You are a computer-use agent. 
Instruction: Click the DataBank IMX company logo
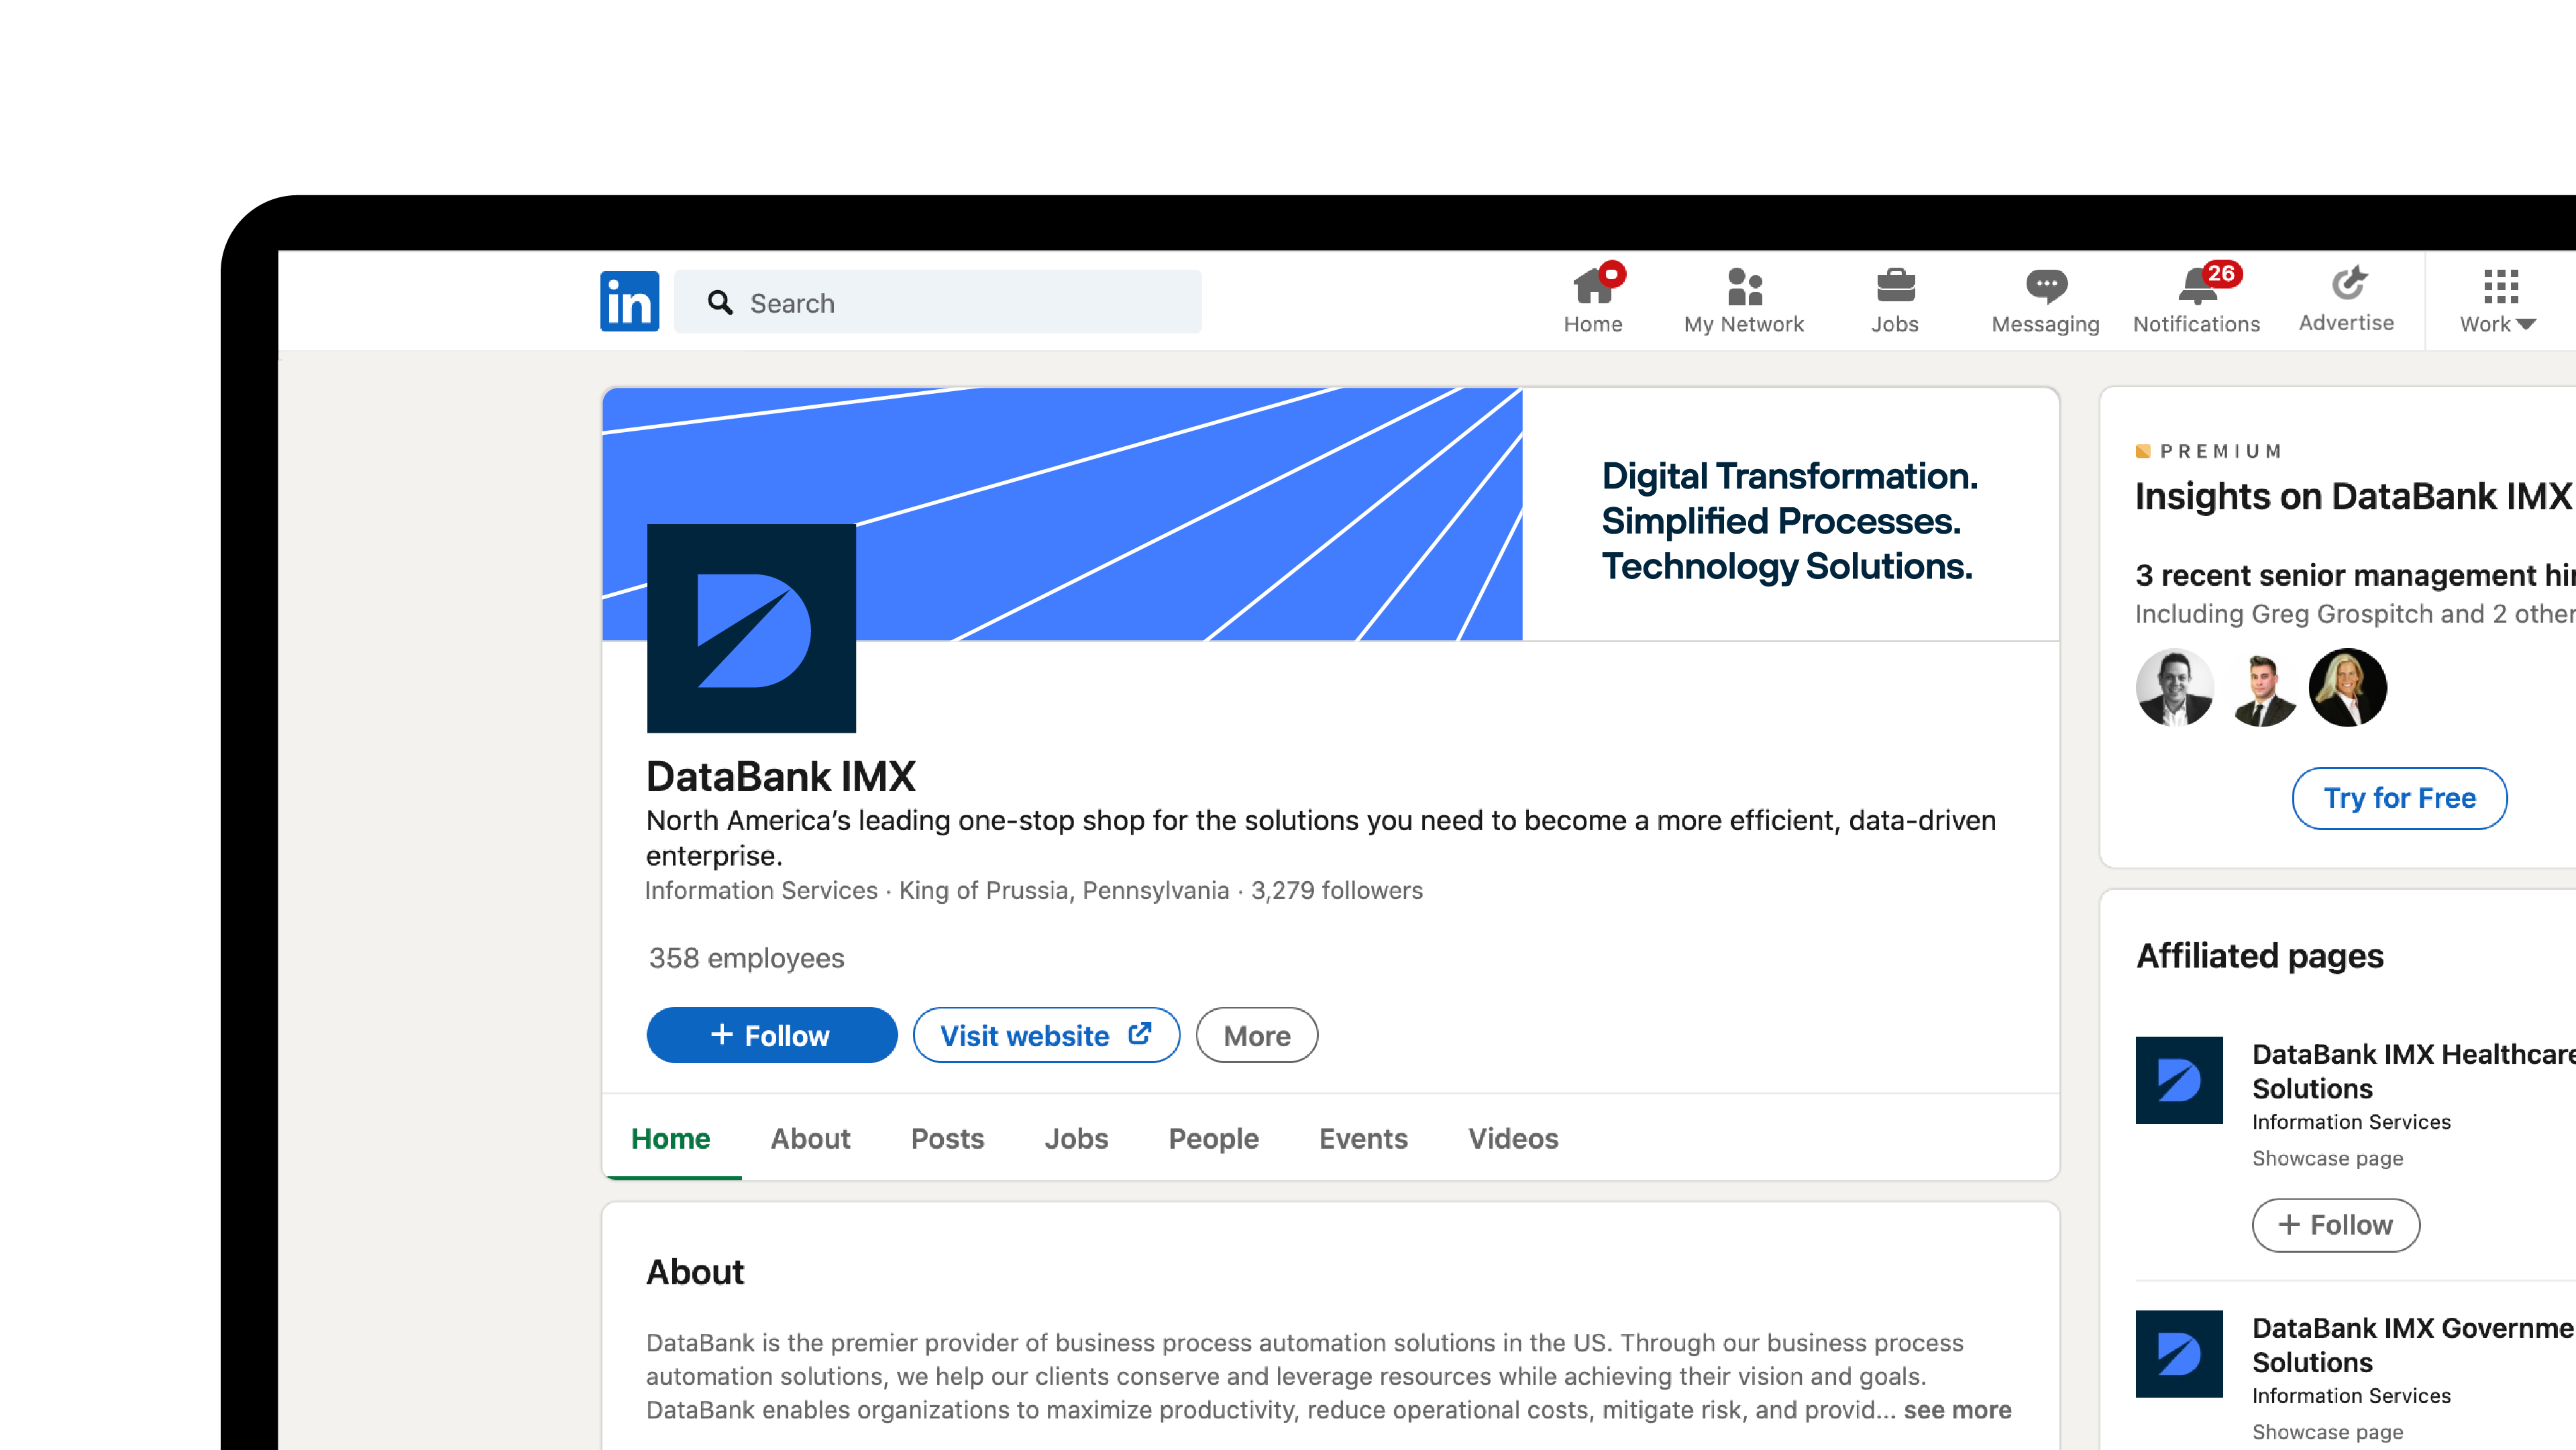click(751, 628)
